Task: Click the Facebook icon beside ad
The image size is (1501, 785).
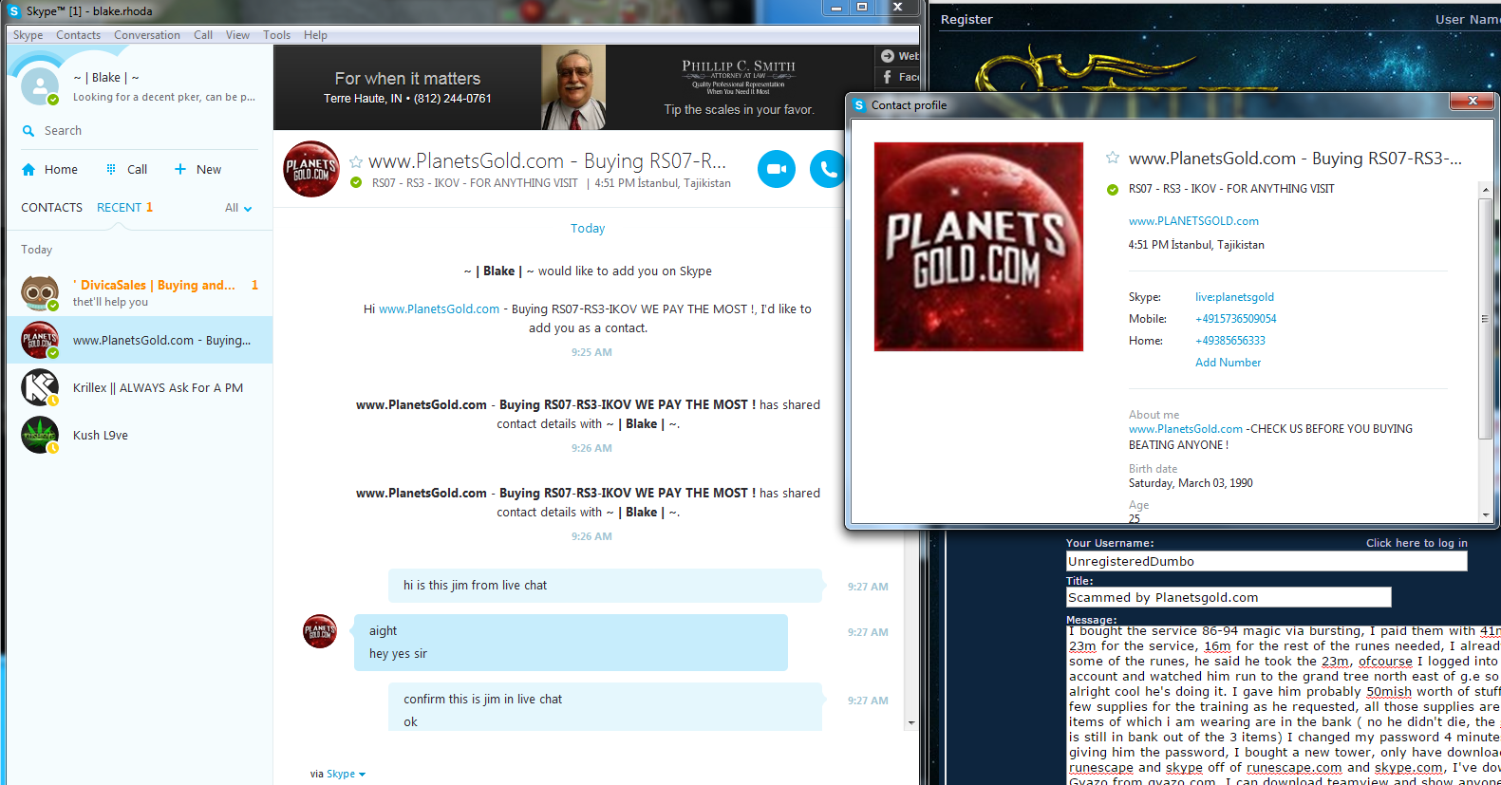Action: coord(888,77)
